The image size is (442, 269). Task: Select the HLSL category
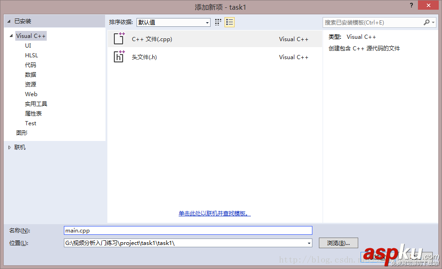coord(31,55)
